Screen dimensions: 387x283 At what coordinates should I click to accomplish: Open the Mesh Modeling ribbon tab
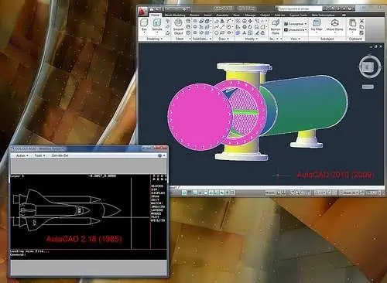click(x=175, y=15)
